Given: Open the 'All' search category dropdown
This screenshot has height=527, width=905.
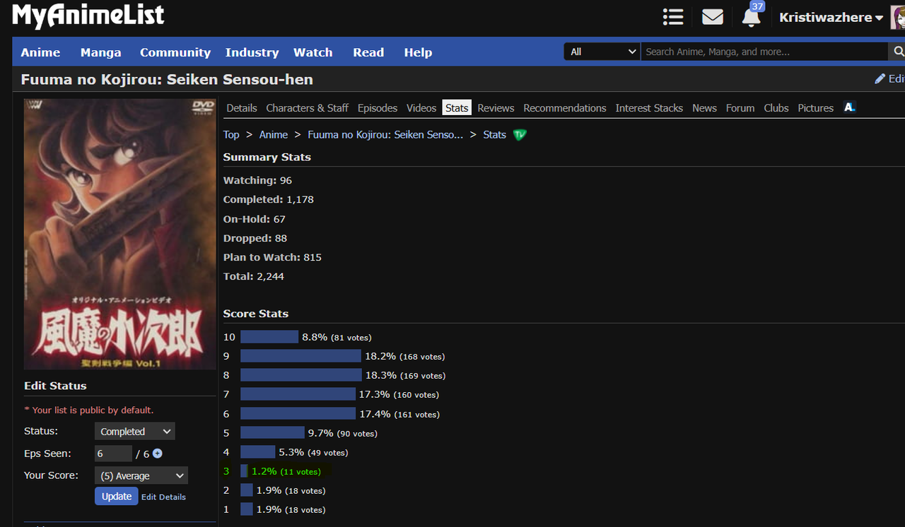Looking at the screenshot, I should tap(602, 52).
